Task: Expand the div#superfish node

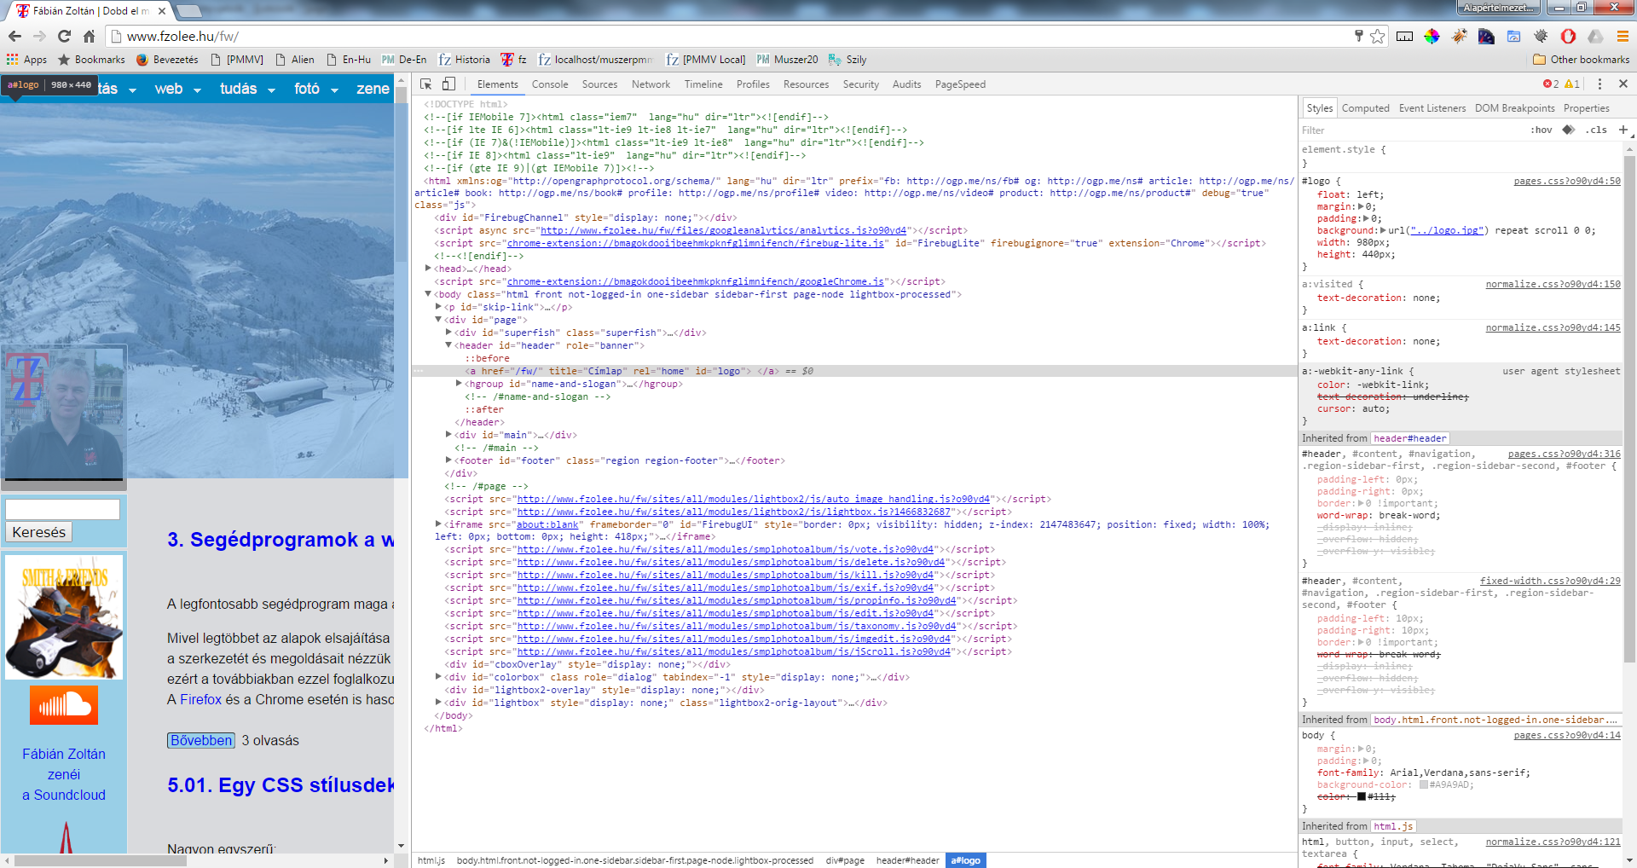Action: coord(448,333)
